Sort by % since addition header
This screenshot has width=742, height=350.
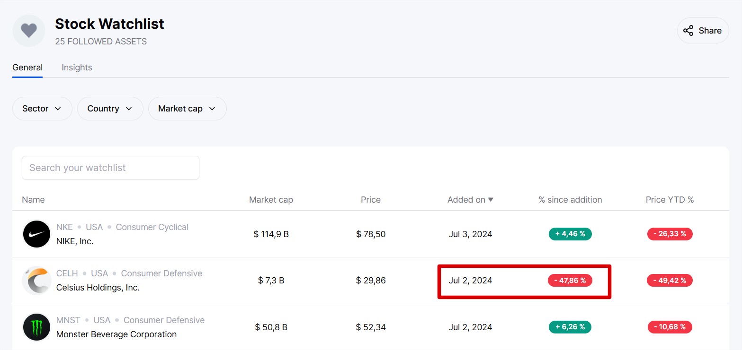pos(570,200)
